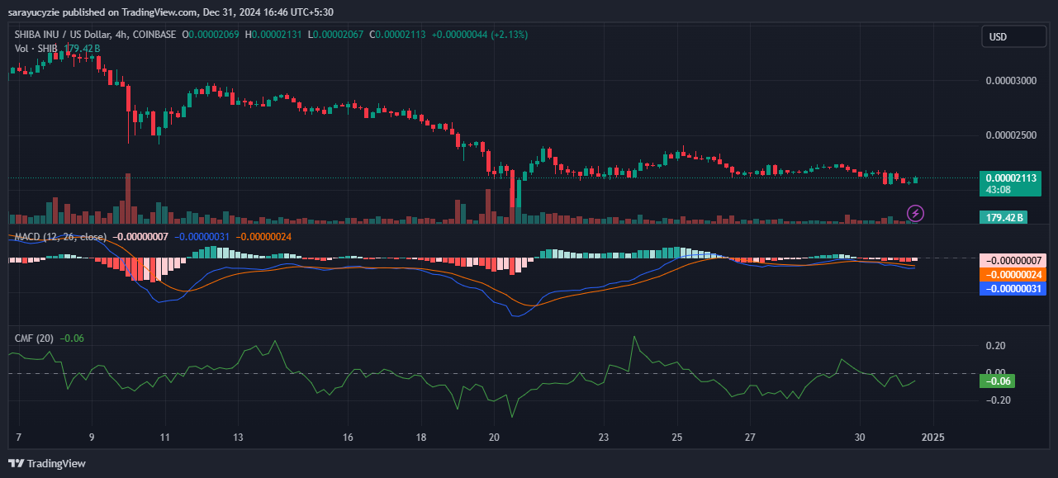Click the date label 9 on time axis
This screenshot has height=478, width=1058.
click(x=92, y=437)
